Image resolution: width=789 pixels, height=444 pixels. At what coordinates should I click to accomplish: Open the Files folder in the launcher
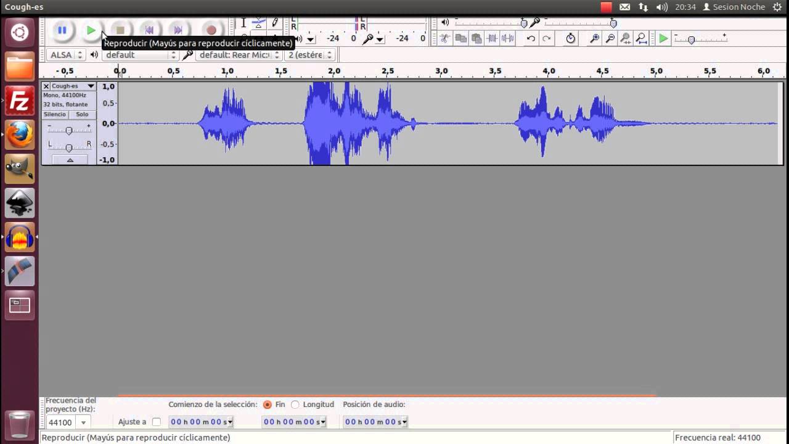20,66
